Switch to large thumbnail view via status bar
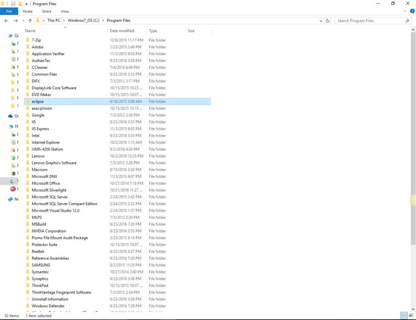416x320 pixels. click(x=411, y=316)
